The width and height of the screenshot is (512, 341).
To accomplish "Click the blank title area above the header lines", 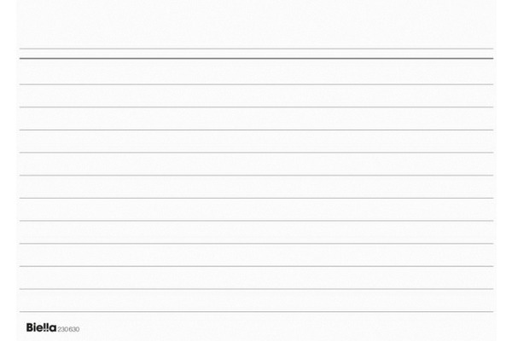I will 256,26.
